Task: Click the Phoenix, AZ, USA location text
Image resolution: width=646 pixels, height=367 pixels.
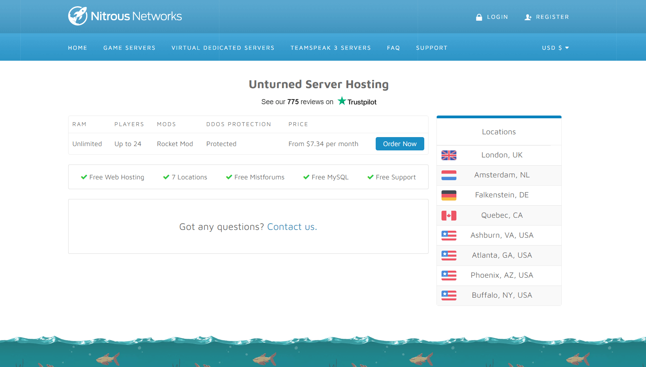Action: click(x=502, y=275)
